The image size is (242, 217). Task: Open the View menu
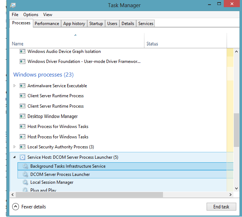pos(48,15)
